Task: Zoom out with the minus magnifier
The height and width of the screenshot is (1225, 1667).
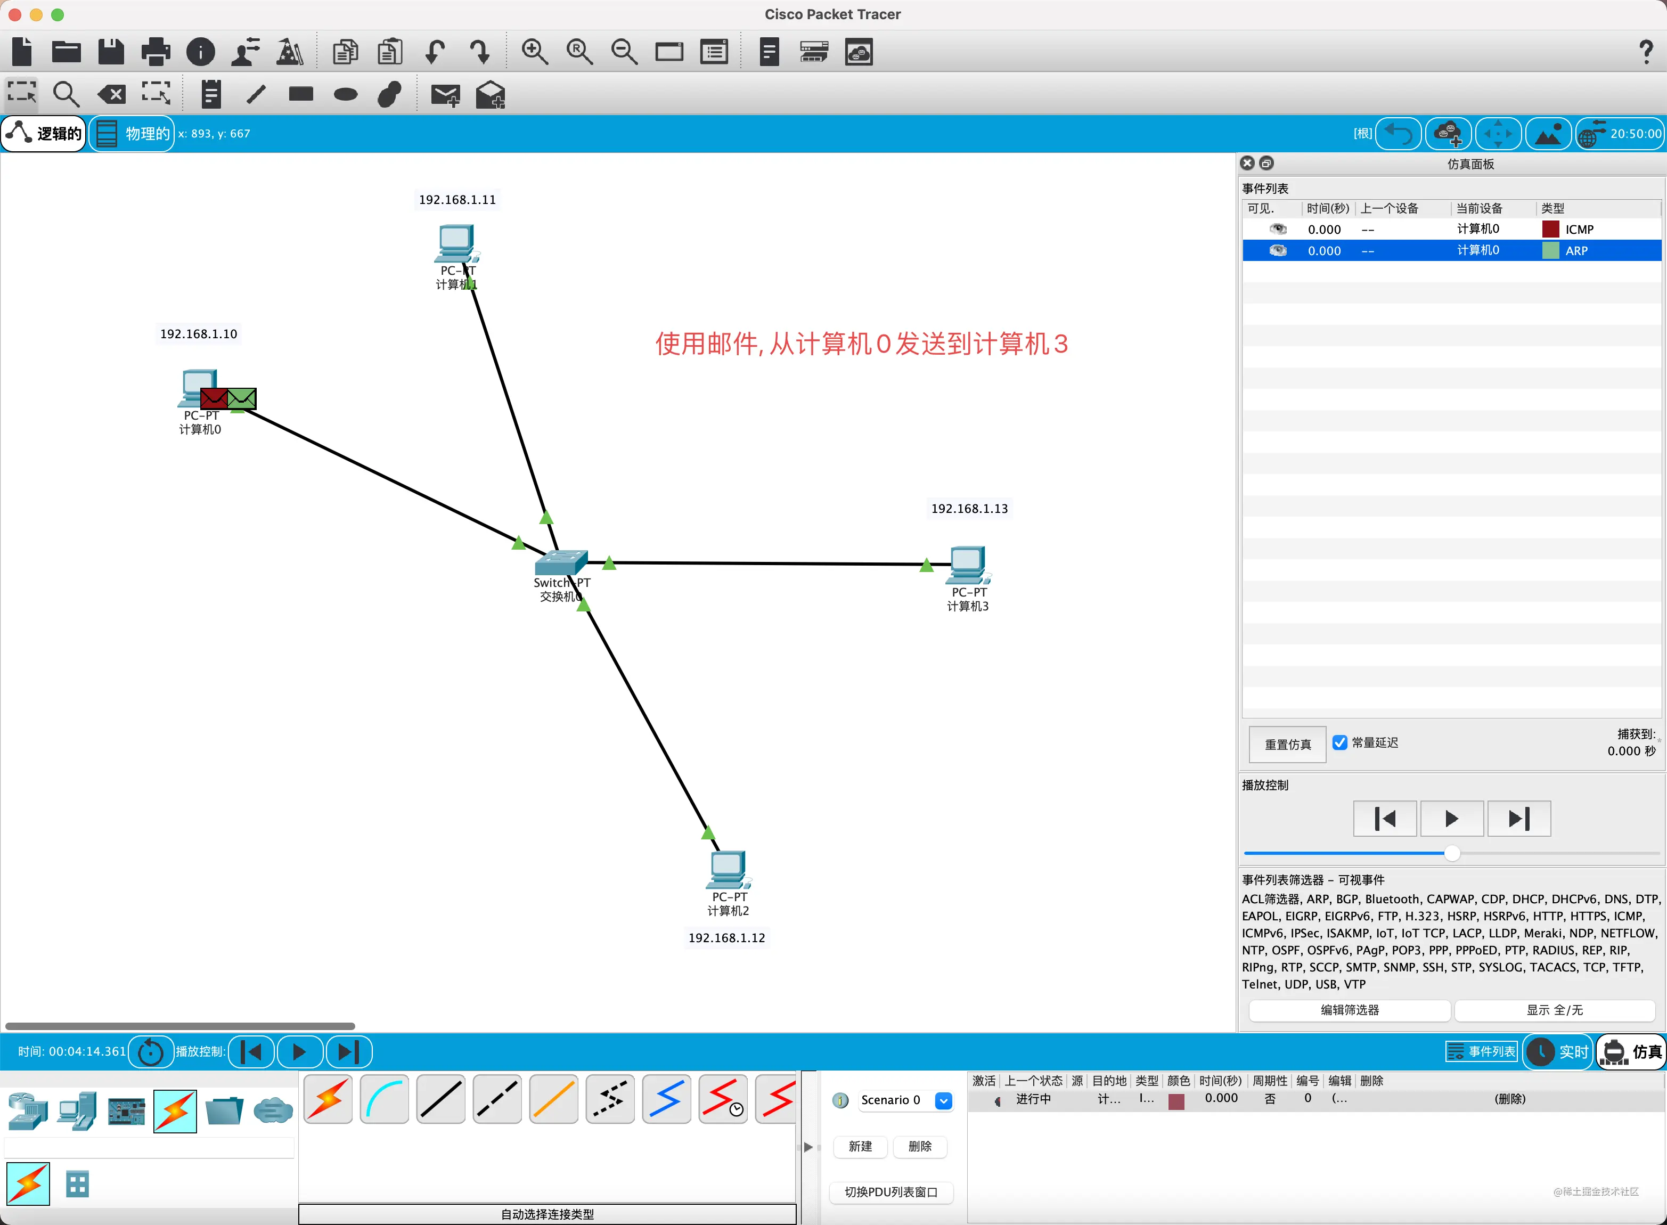Action: pos(624,52)
